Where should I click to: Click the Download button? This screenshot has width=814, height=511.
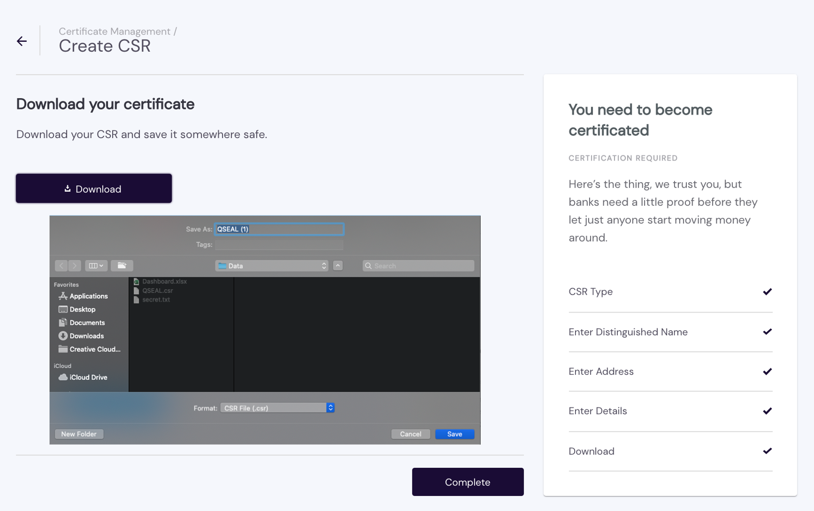pyautogui.click(x=94, y=189)
